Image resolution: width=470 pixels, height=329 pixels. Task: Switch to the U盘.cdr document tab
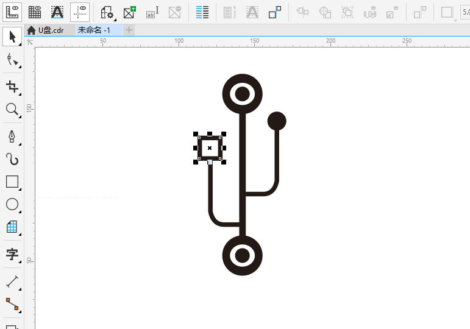[51, 30]
